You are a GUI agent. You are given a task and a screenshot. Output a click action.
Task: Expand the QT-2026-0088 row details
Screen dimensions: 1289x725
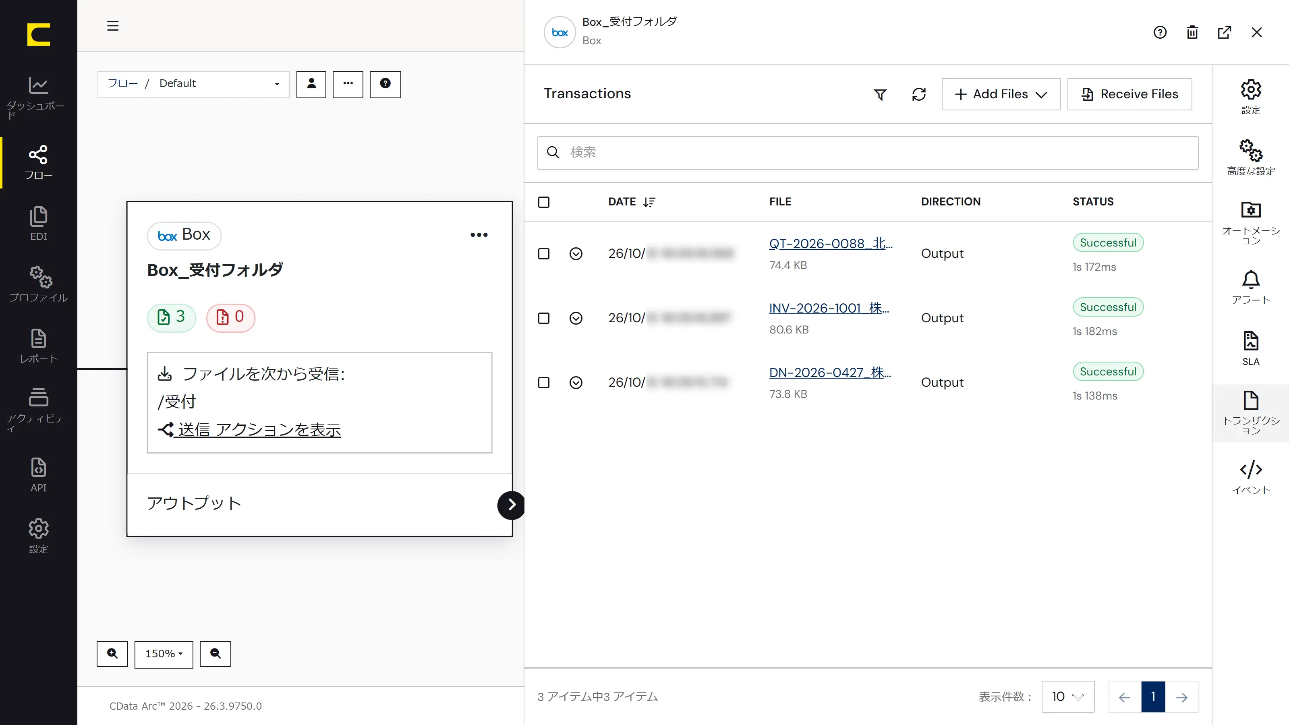576,254
